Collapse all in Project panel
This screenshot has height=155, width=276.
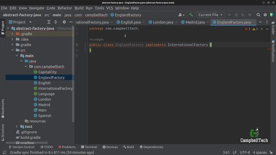[56, 22]
